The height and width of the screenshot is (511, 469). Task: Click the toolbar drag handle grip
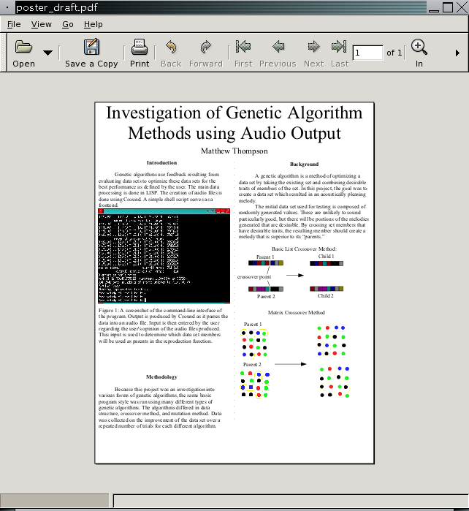[4, 53]
